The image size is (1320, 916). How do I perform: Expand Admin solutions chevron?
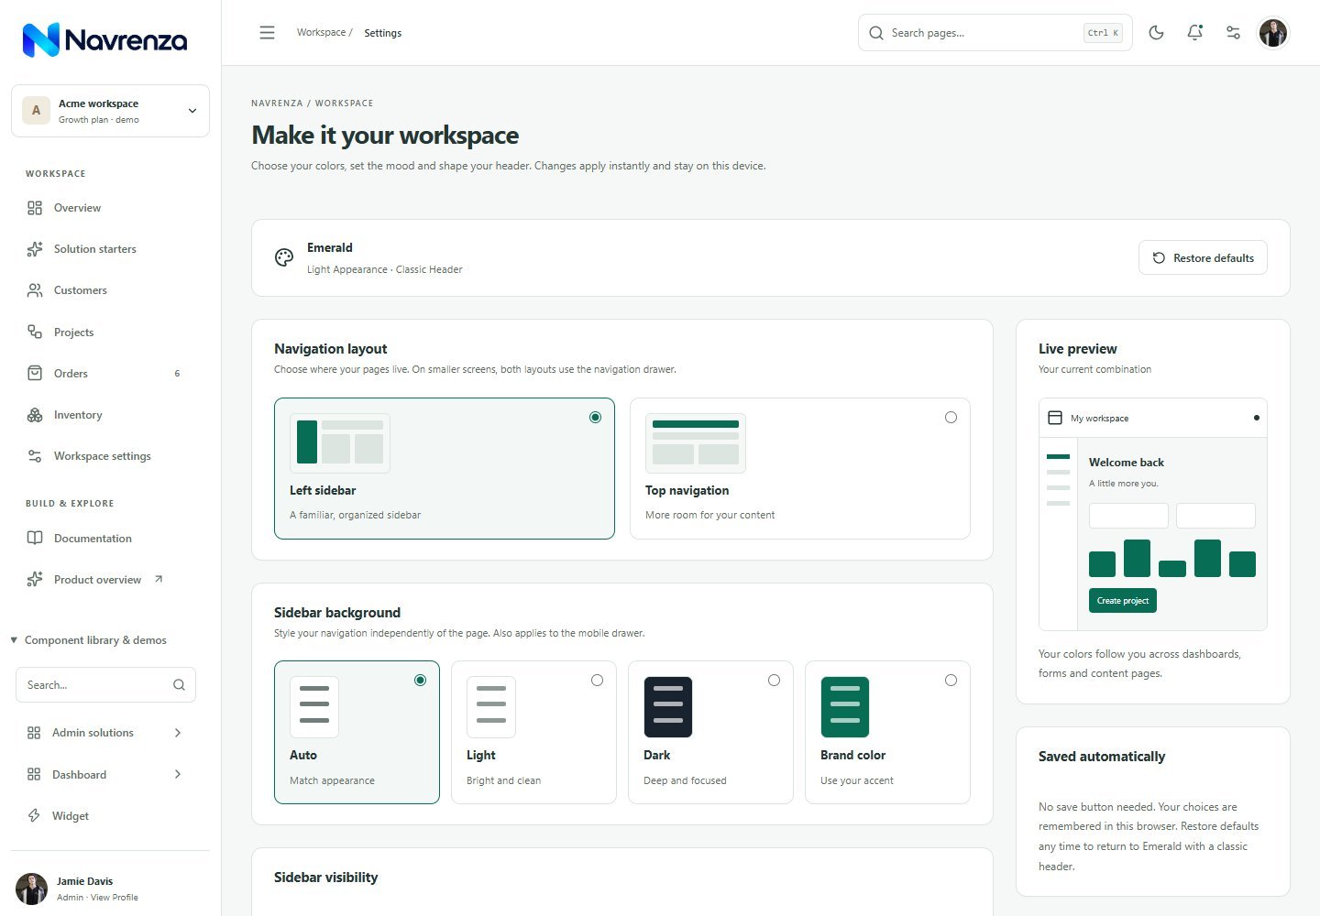[178, 733]
